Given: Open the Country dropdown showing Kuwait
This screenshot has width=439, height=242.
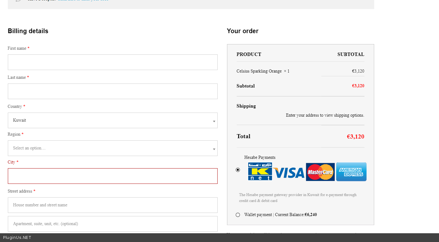Looking at the screenshot, I should [112, 120].
